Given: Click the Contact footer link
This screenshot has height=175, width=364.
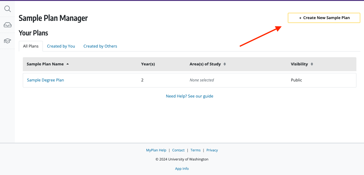Looking at the screenshot, I should (x=178, y=150).
